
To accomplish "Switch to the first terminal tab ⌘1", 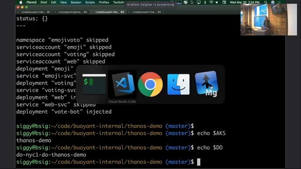I will pyautogui.click(x=34, y=12).
